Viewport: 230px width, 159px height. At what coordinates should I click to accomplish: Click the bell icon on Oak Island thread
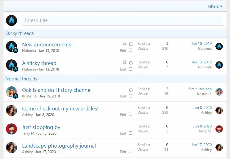click(131, 90)
